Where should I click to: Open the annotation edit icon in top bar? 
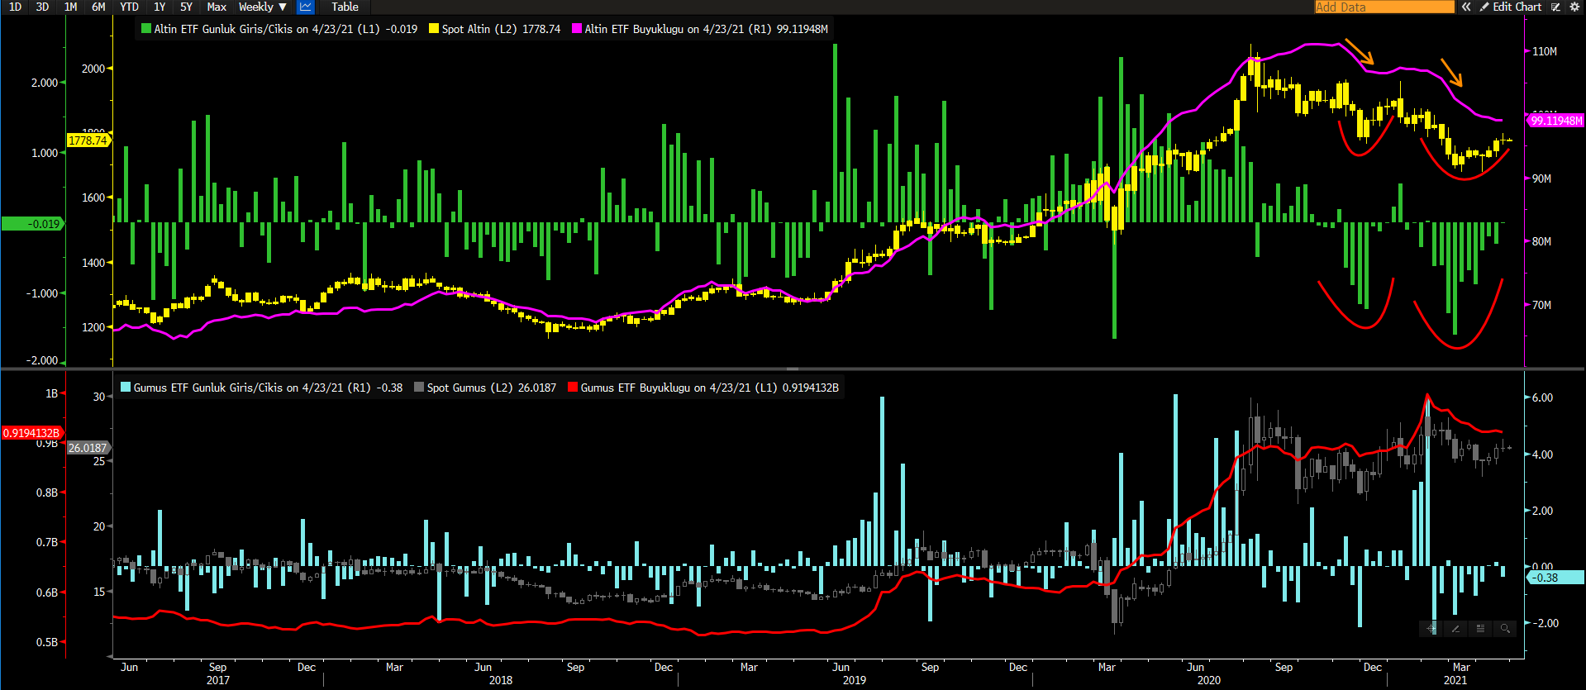[1555, 7]
